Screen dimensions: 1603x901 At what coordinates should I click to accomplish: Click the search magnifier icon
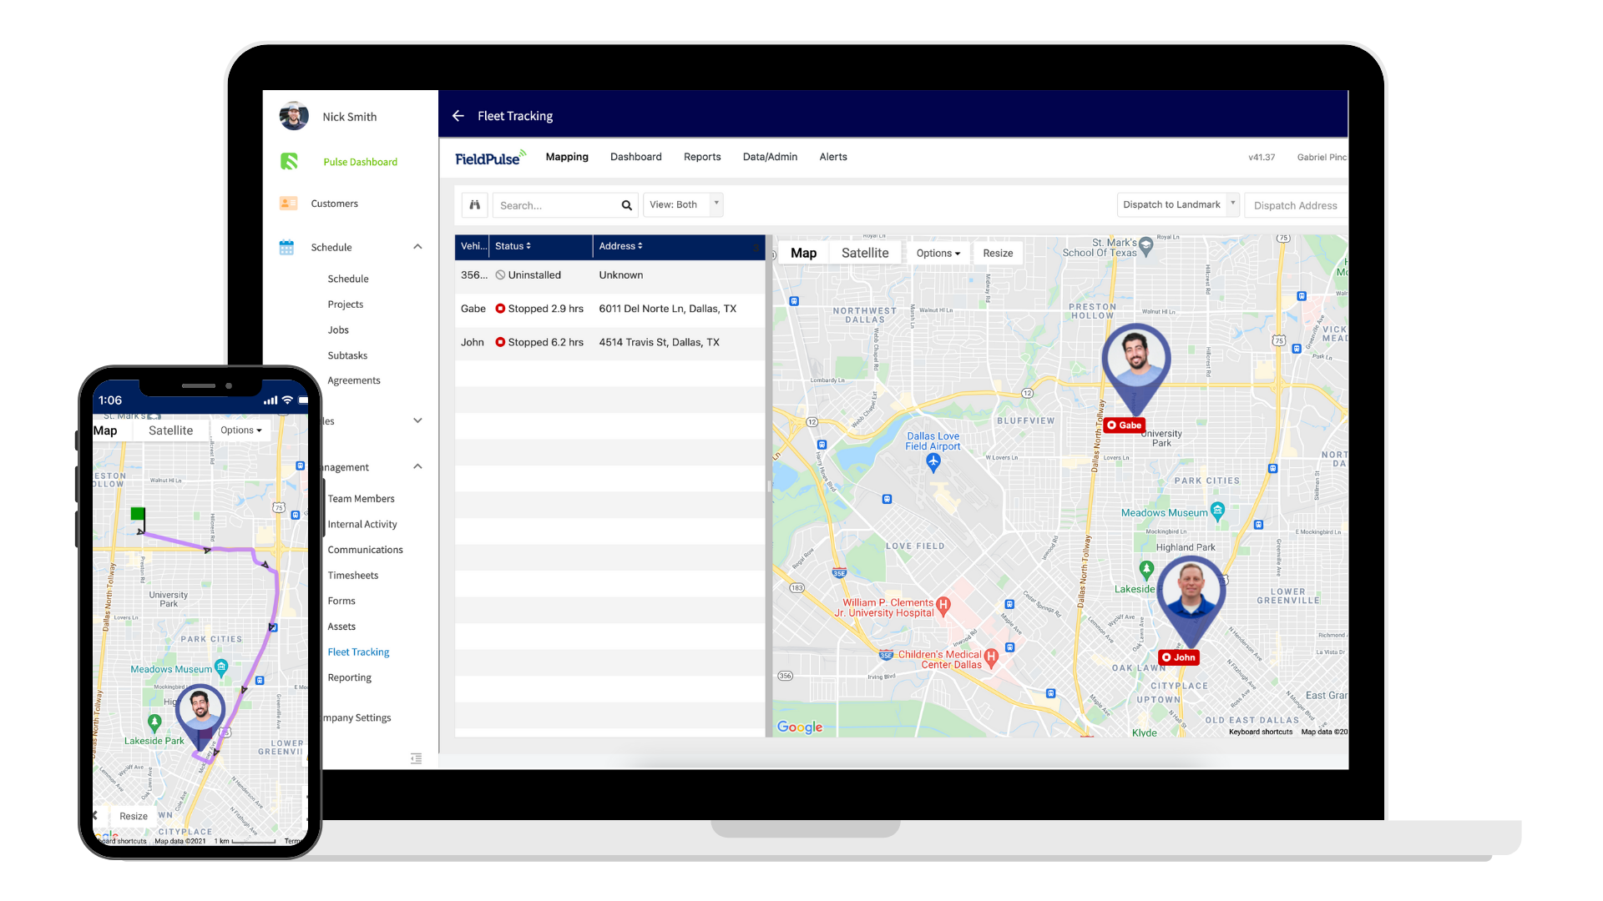(x=626, y=205)
